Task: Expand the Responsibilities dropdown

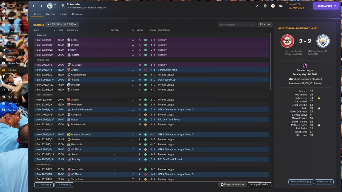Action: pyautogui.click(x=233, y=185)
